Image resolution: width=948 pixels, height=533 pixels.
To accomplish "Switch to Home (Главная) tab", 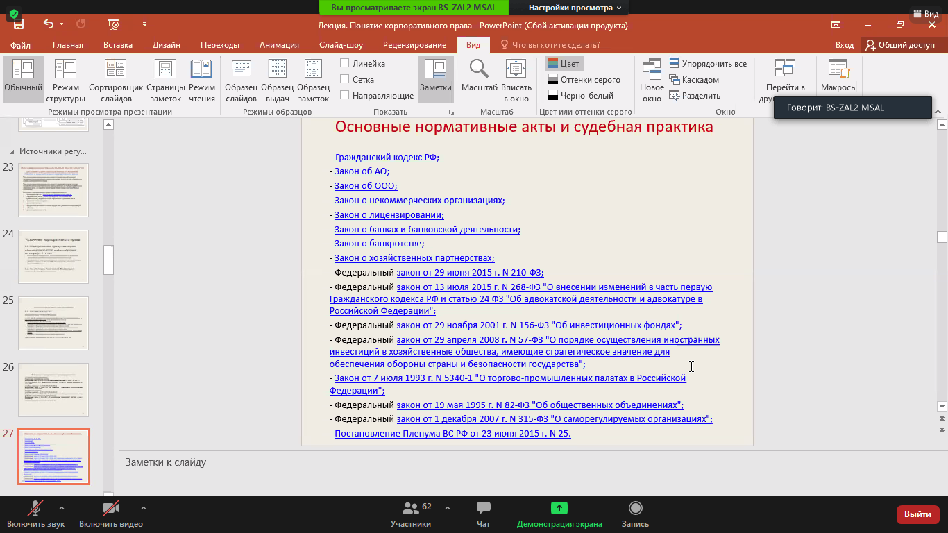I will 68,45.
